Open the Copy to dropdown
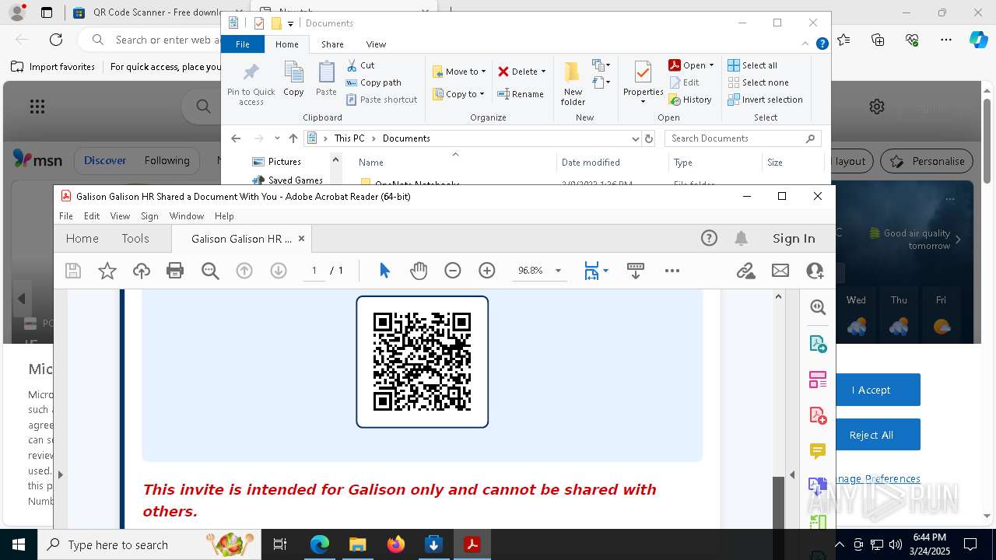Image resolution: width=996 pixels, height=560 pixels. click(x=458, y=94)
